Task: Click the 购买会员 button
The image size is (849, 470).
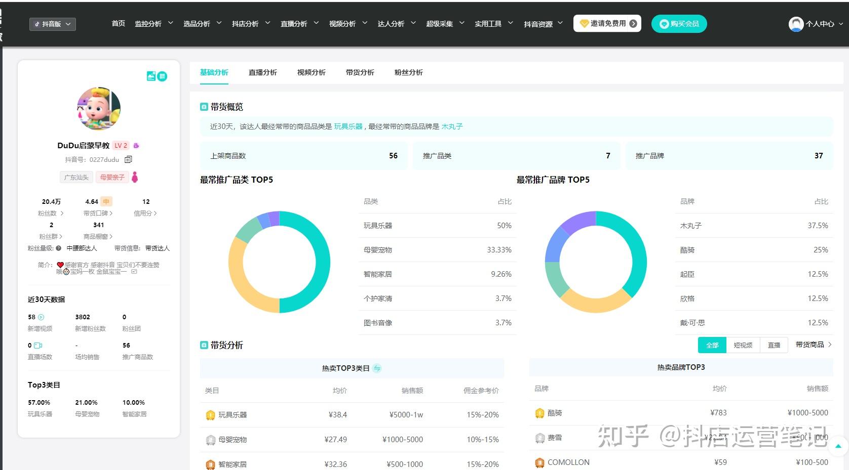Action: click(x=679, y=24)
